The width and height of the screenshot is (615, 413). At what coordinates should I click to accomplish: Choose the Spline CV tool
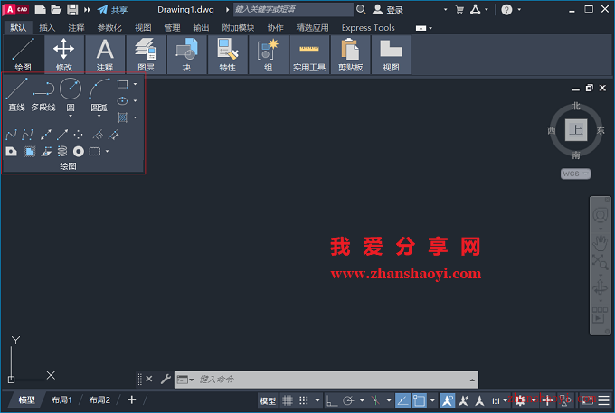point(27,136)
